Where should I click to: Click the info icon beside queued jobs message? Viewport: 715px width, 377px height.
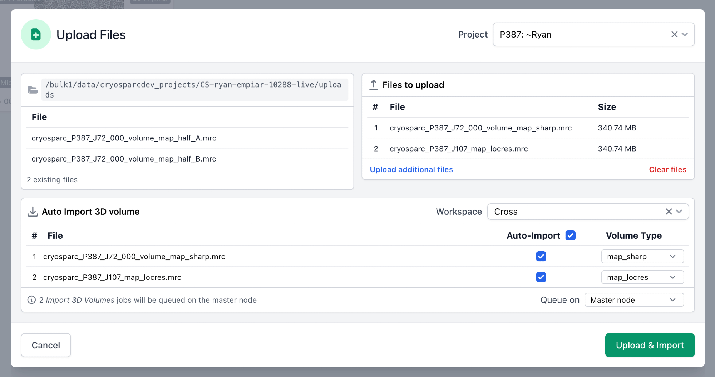pos(31,300)
